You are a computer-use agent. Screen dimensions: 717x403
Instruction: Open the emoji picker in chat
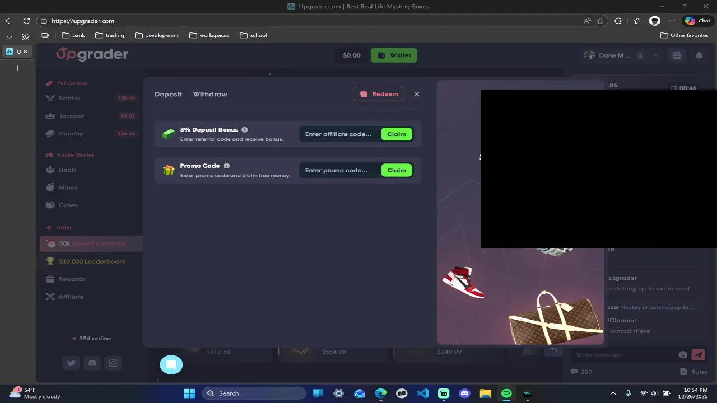(683, 355)
